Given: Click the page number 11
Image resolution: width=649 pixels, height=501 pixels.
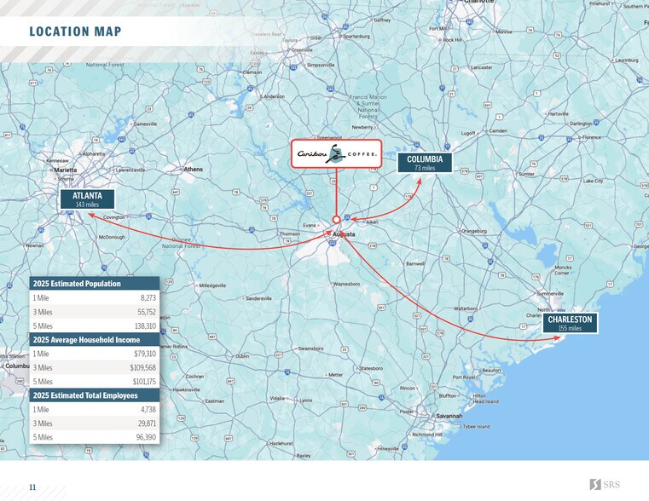Looking at the screenshot, I should pyautogui.click(x=32, y=487).
